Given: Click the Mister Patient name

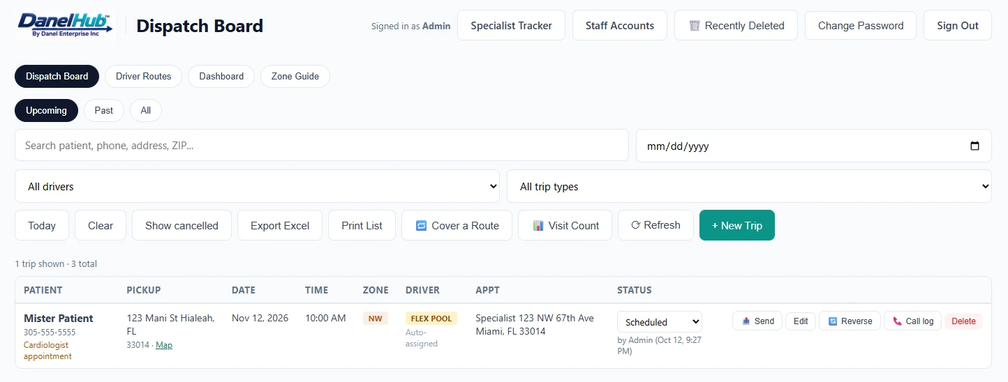Looking at the screenshot, I should tap(59, 319).
